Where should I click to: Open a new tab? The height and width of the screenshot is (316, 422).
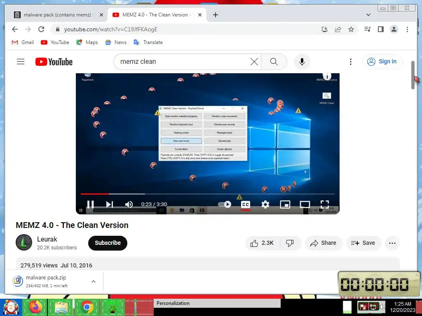pyautogui.click(x=215, y=15)
